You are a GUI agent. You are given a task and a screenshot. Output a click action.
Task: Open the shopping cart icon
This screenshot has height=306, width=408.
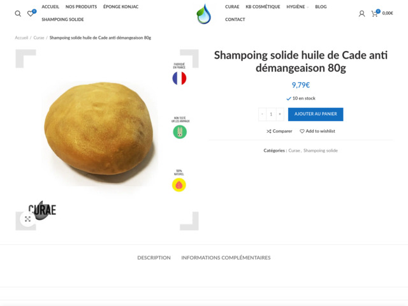374,13
